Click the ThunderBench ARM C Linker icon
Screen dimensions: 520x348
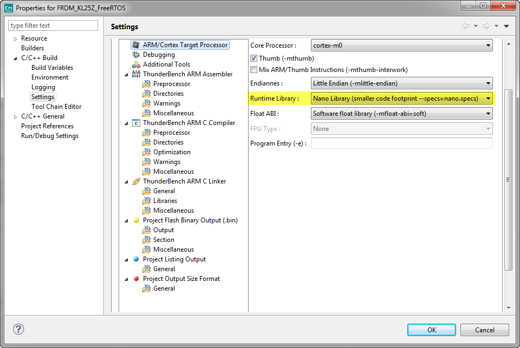point(136,181)
